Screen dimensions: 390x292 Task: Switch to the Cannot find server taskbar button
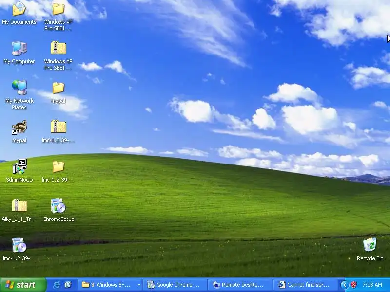click(306, 285)
